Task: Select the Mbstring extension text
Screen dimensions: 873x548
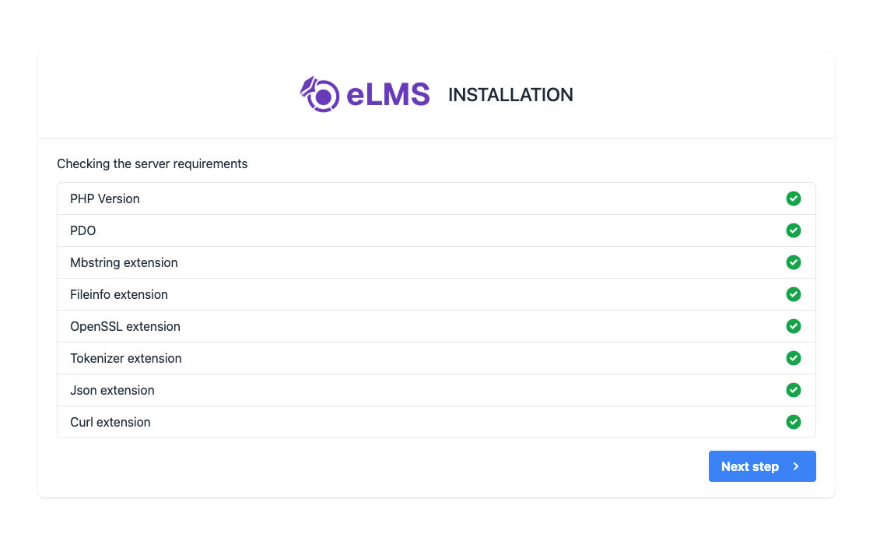Action: (124, 263)
